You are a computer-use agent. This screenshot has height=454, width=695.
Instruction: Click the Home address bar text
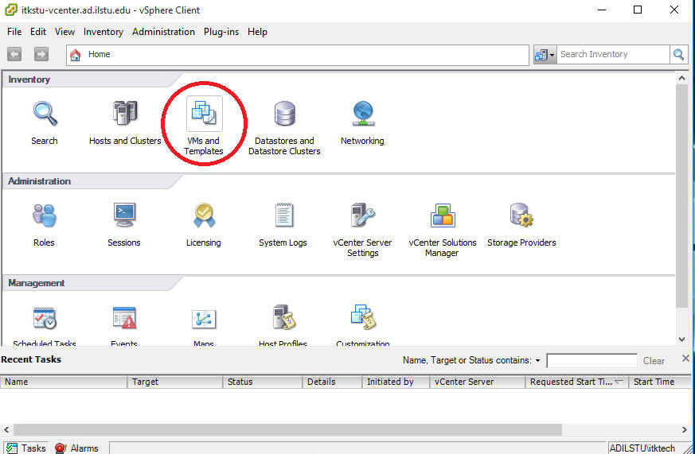coord(100,54)
